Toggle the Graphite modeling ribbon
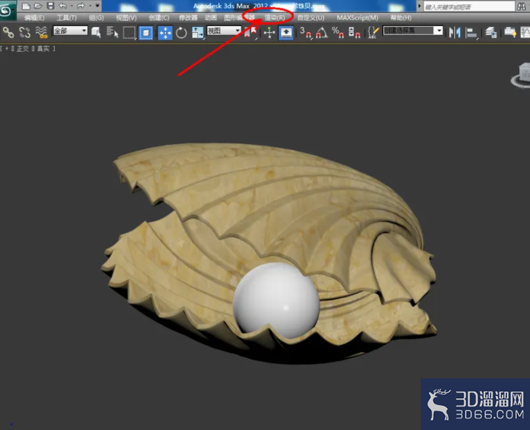 point(510,33)
